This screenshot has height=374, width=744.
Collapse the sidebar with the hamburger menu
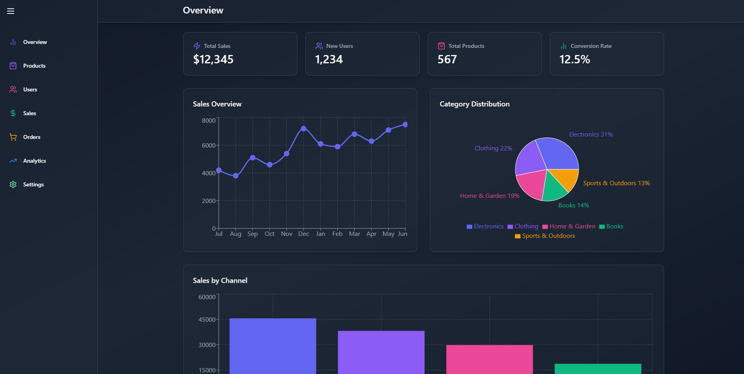[x=11, y=11]
